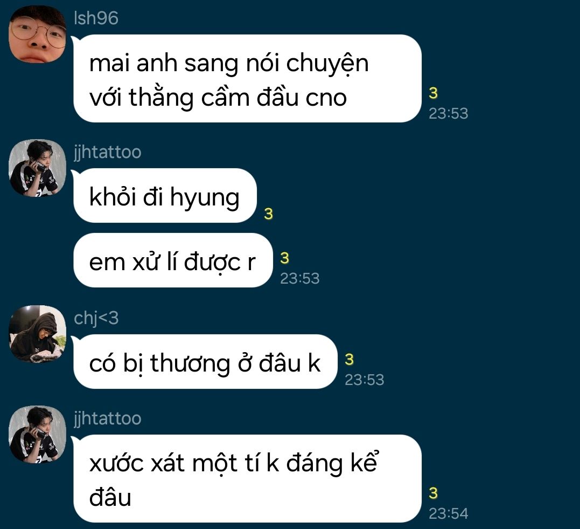Tap the jjhtattoo name above 'khỏi đi hyung'
This screenshot has height=529, width=580.
pyautogui.click(x=108, y=152)
